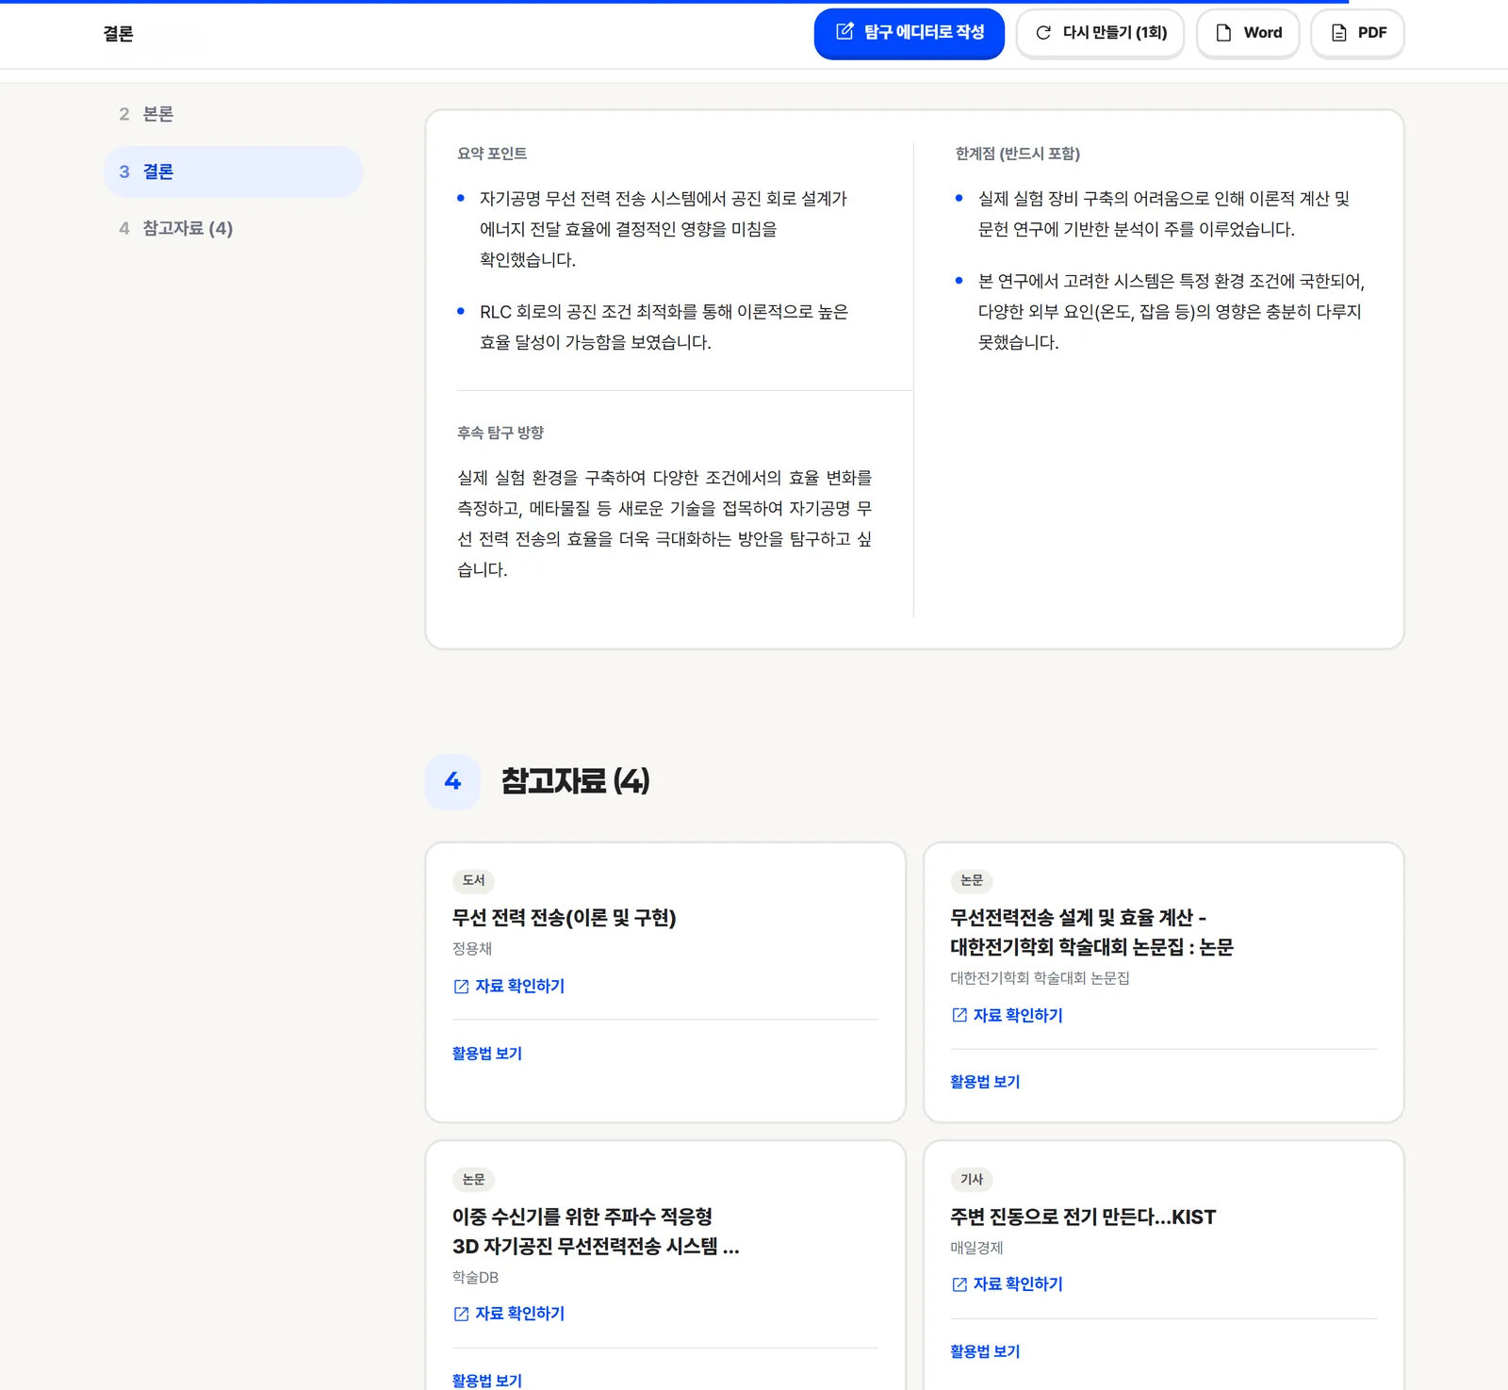Image resolution: width=1508 pixels, height=1390 pixels.
Task: Click the 결론 header title at top
Action: click(x=118, y=34)
